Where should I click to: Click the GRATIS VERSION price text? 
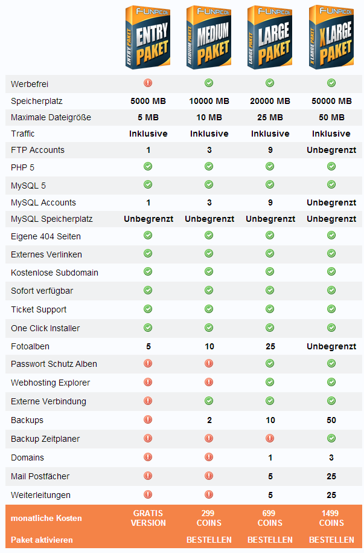point(148,518)
